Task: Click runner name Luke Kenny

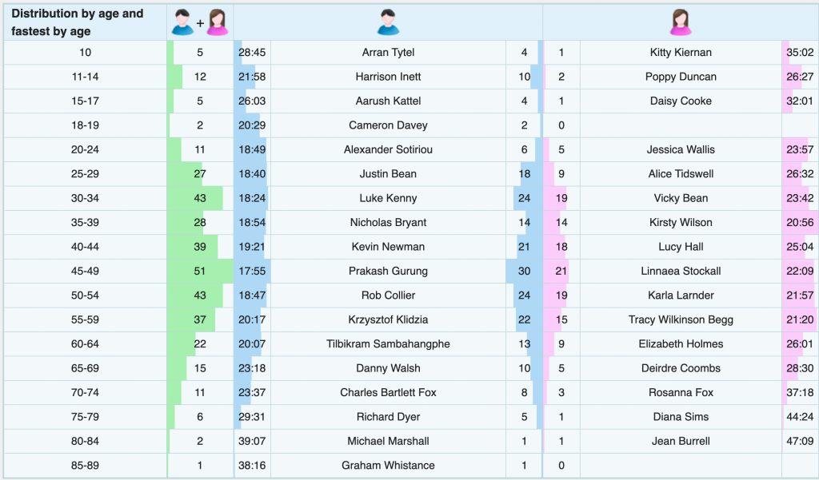Action: point(388,198)
